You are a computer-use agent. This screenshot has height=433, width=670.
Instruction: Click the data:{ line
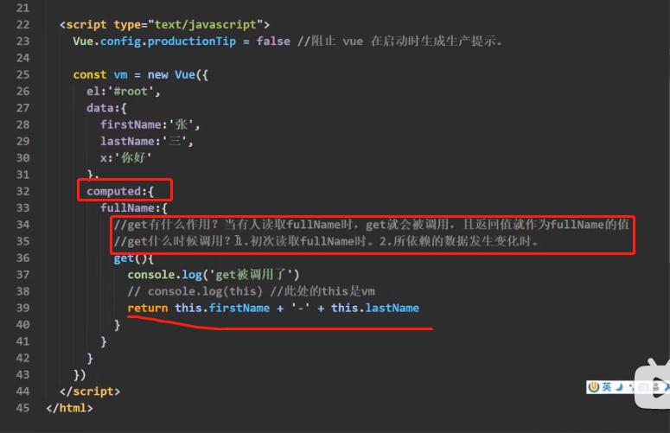pyautogui.click(x=107, y=108)
